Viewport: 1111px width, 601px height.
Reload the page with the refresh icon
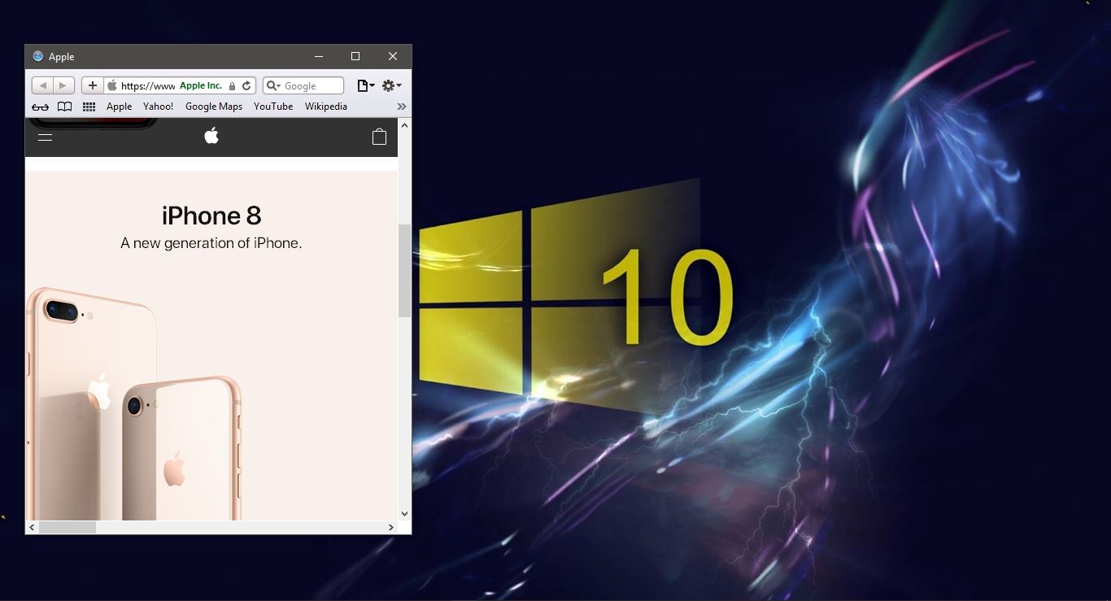(x=246, y=85)
